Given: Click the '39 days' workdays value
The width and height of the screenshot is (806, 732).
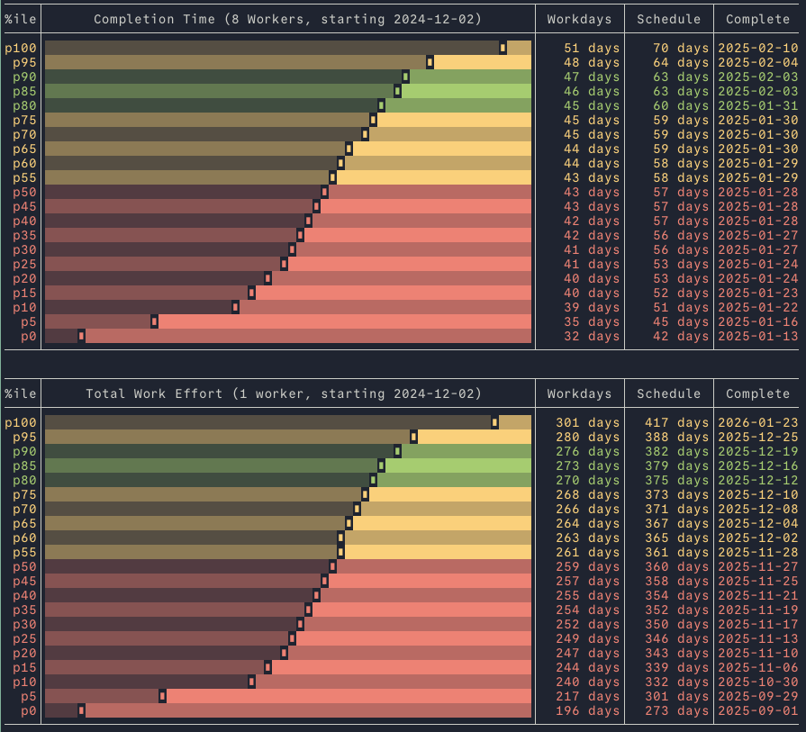Looking at the screenshot, I should [x=592, y=307].
